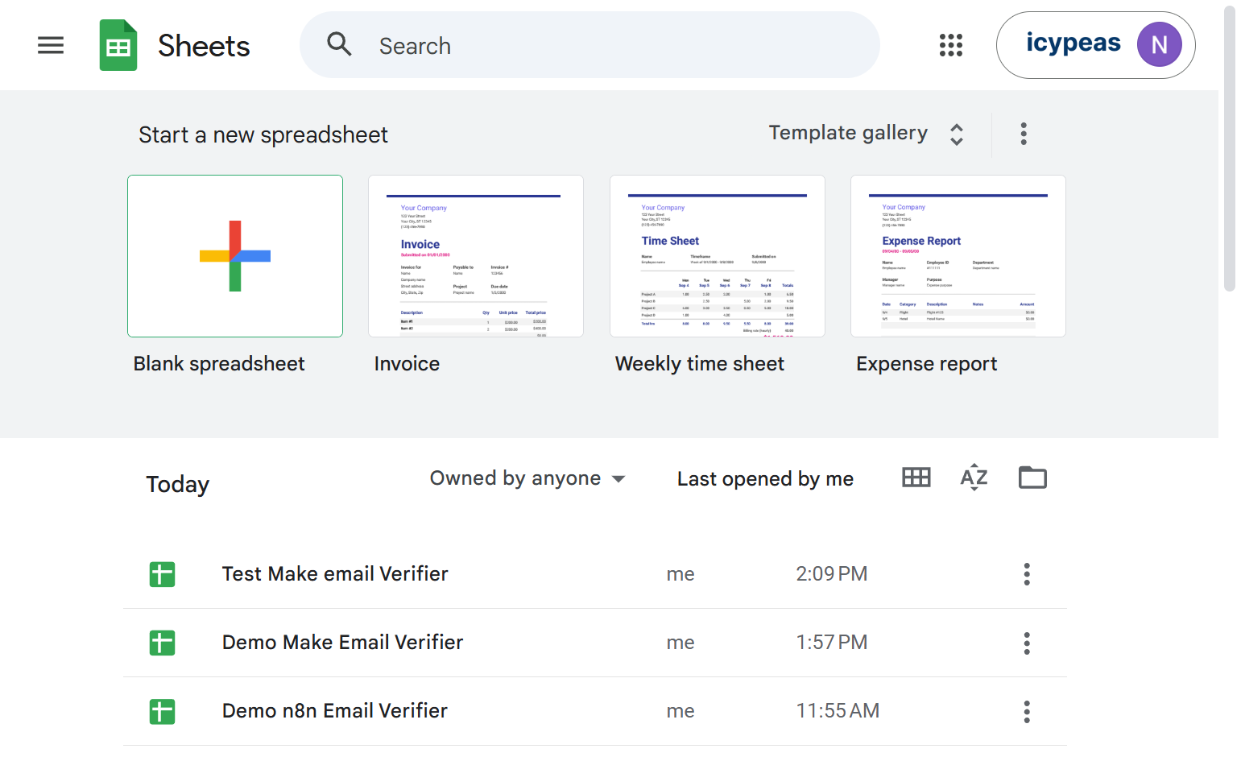Viewport: 1241px width, 761px height.
Task: Click into the Search field
Action: click(x=589, y=45)
